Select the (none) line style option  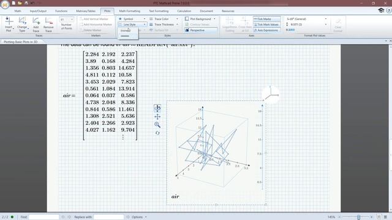pos(128,31)
